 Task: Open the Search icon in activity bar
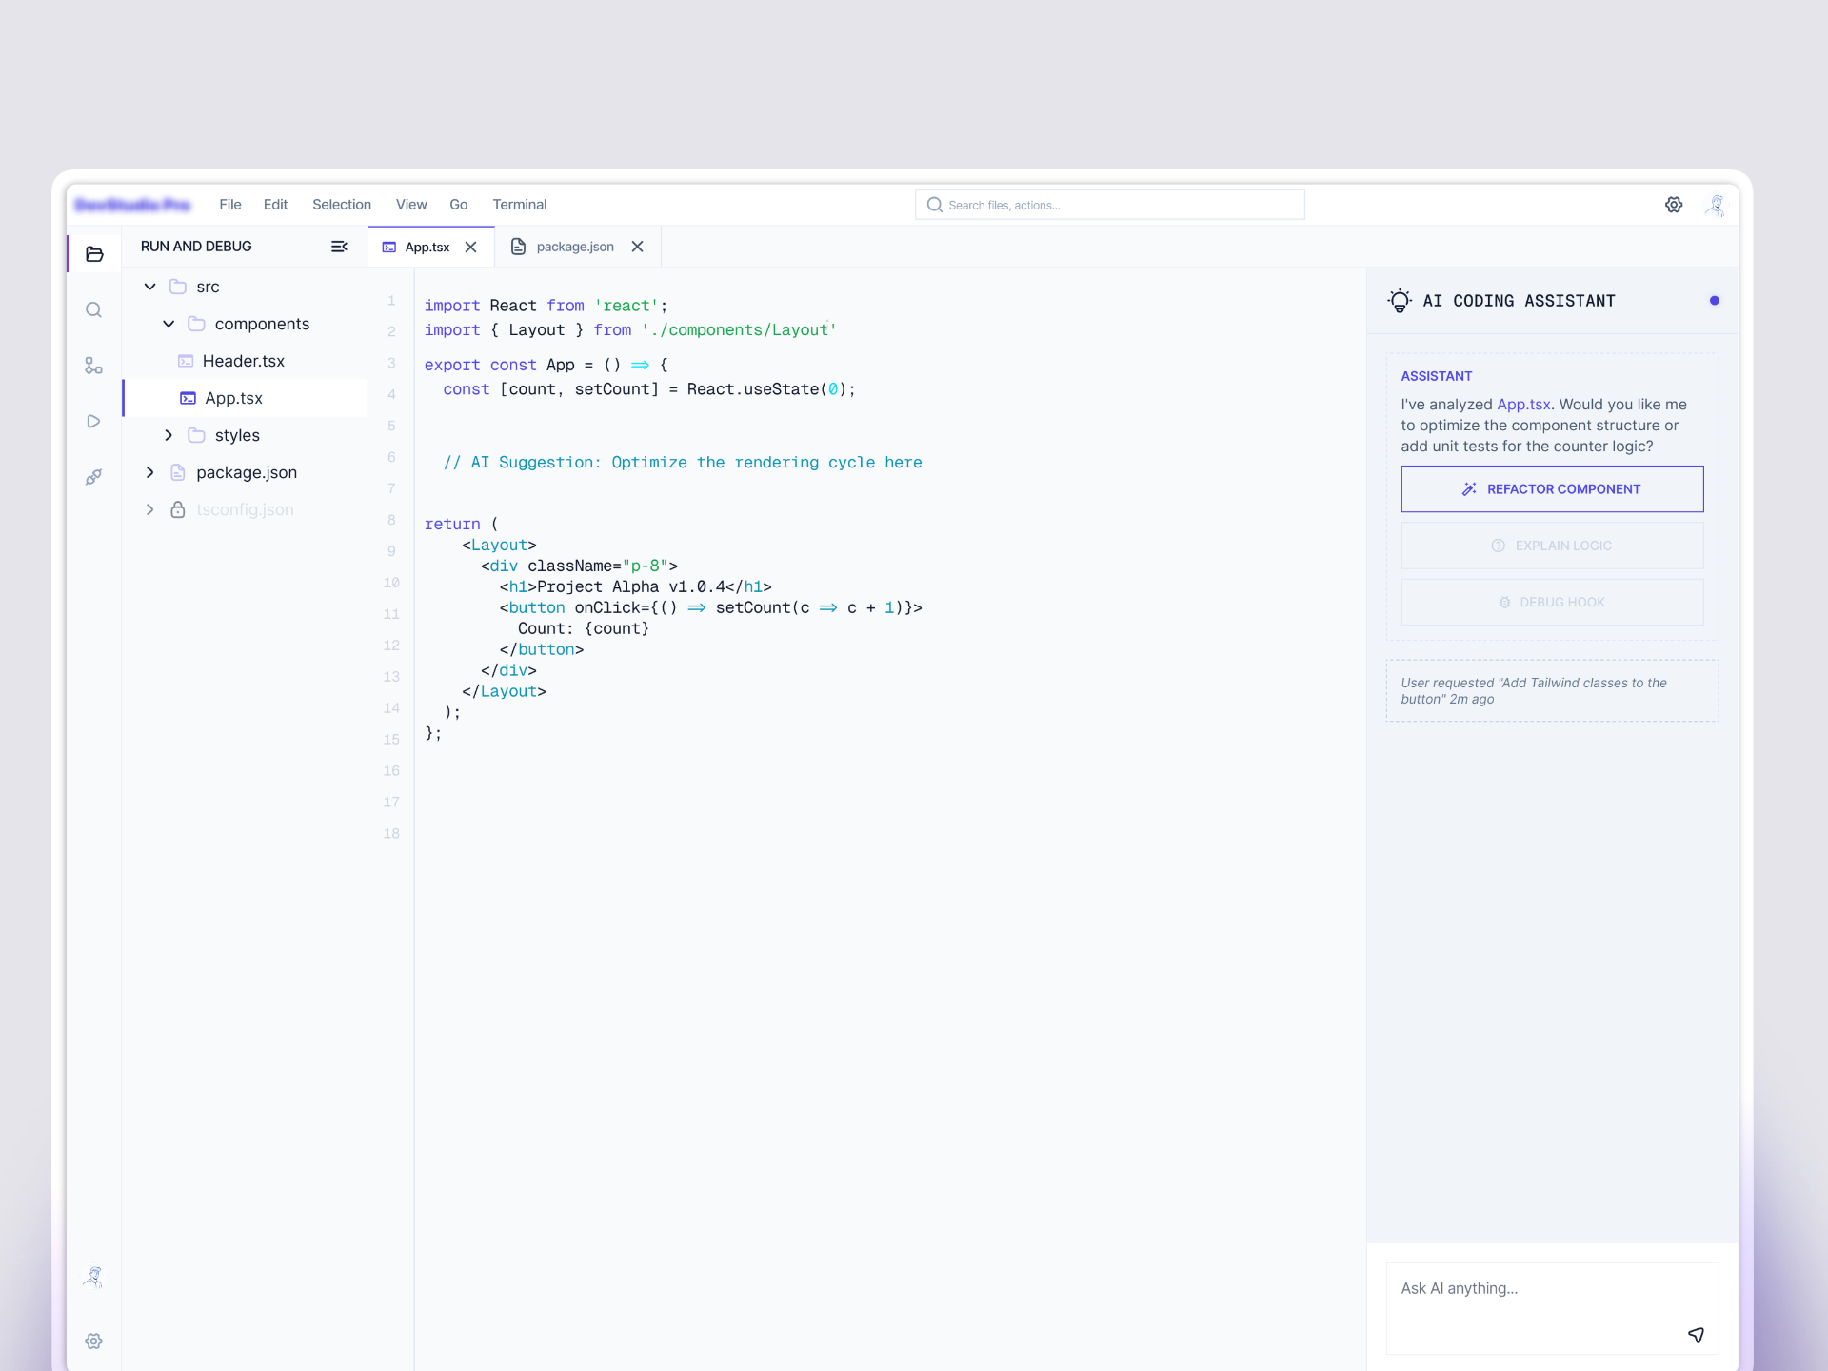[x=93, y=310]
